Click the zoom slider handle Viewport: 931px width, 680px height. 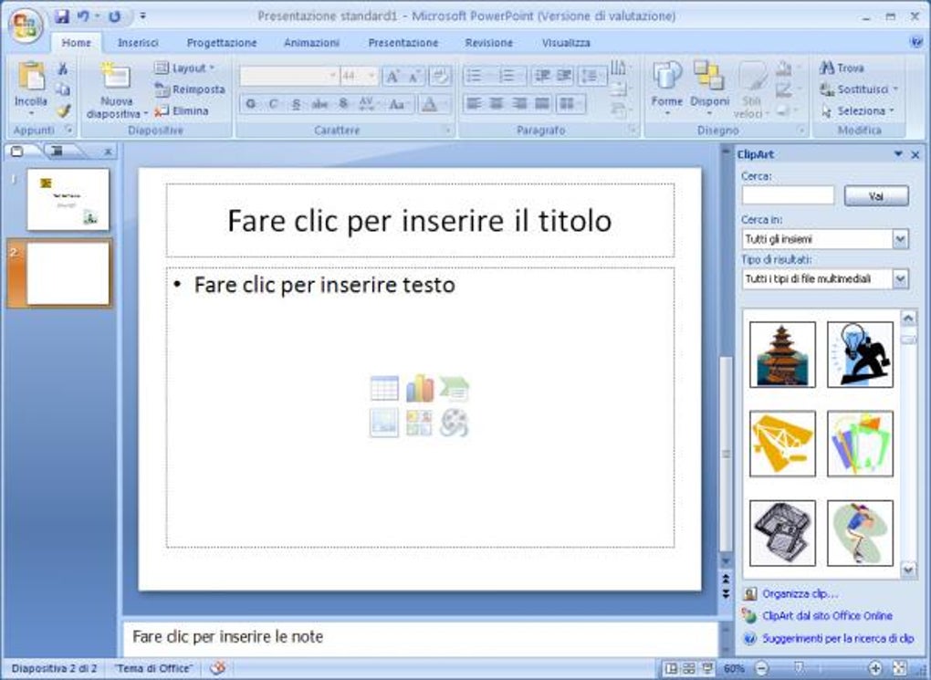click(799, 669)
